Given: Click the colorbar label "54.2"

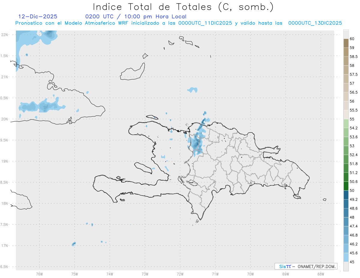Looking at the screenshot, I should click(354, 128).
